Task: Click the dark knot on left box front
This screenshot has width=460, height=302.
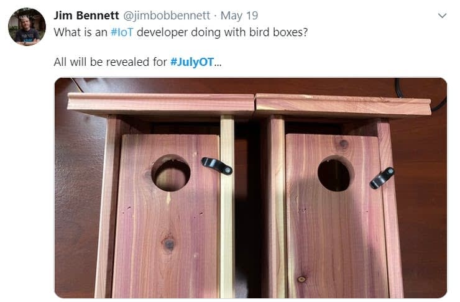Action: coord(168,244)
